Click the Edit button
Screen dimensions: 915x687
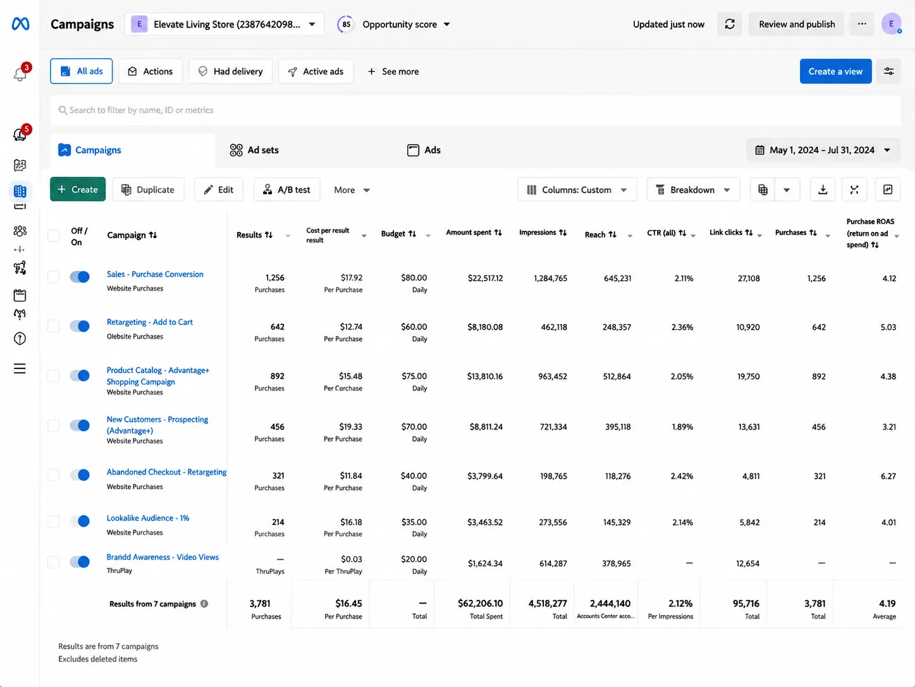click(219, 190)
